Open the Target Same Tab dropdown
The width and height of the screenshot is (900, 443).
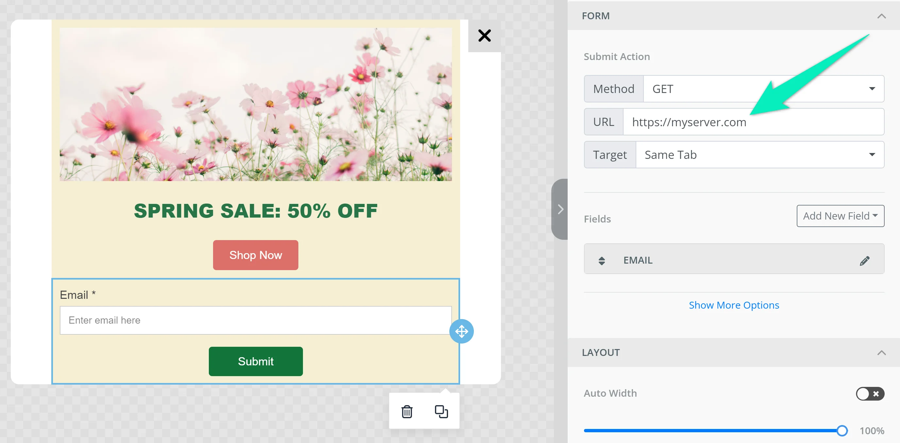tap(759, 155)
